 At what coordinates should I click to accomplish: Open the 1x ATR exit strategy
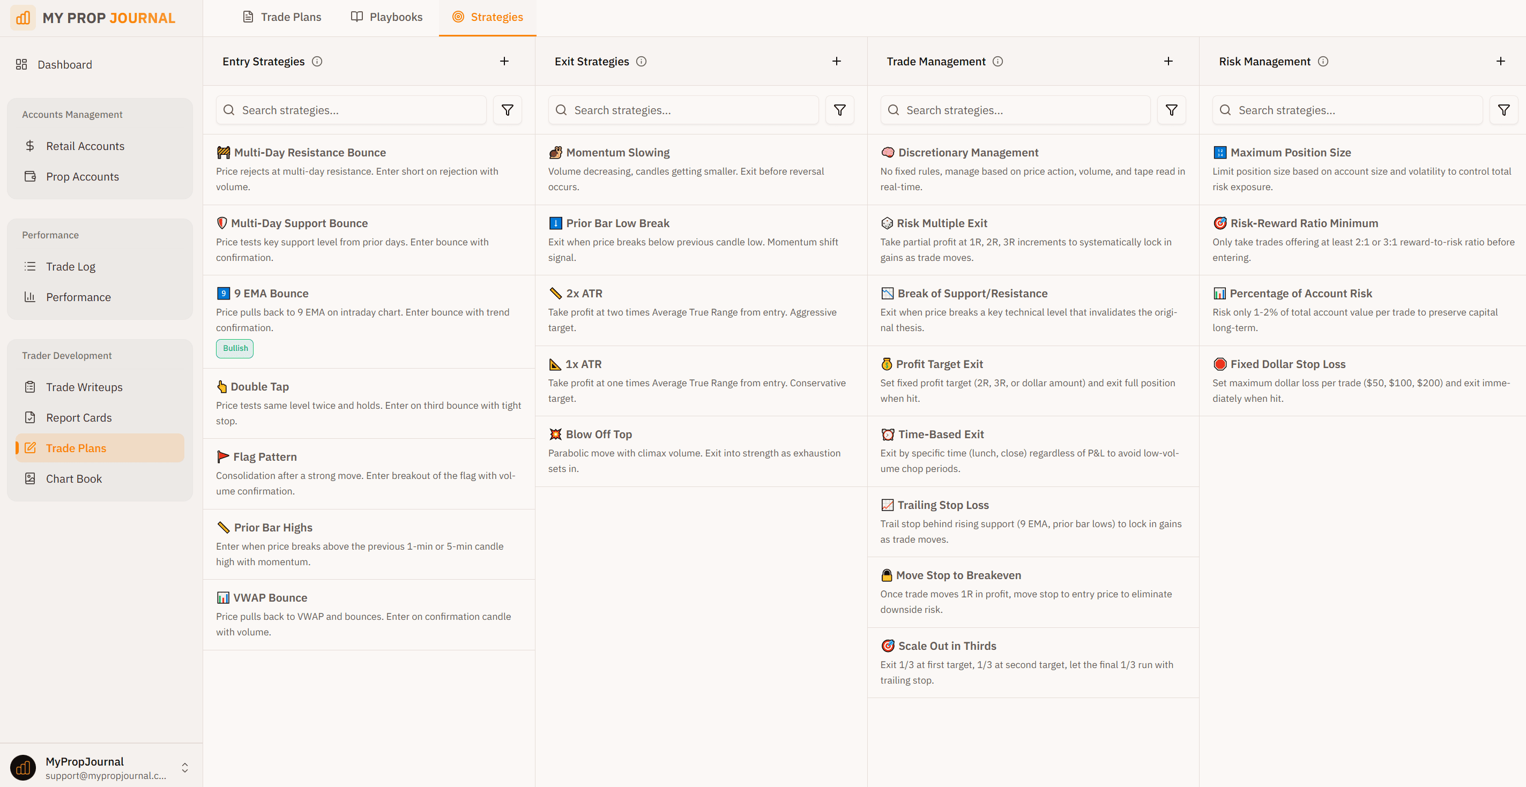tap(702, 381)
